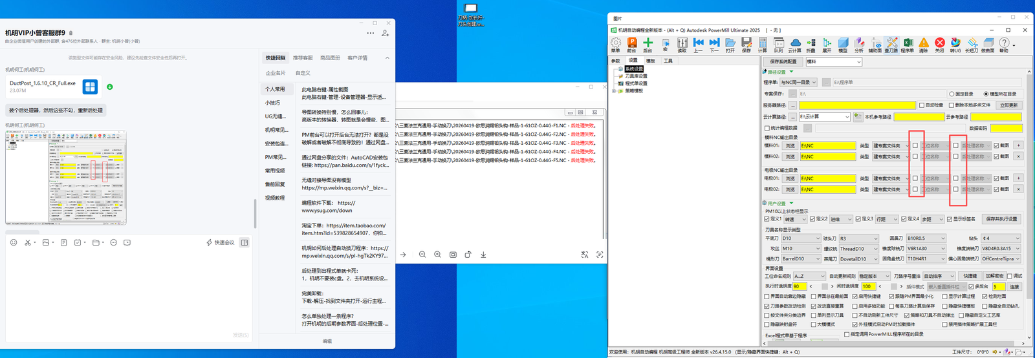Screen dimensions: 1035x358
Task: Toggle the 检测过切 checkbox
Action: click(x=985, y=296)
